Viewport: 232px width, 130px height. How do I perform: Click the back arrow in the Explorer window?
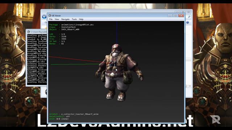[x=44, y=17]
